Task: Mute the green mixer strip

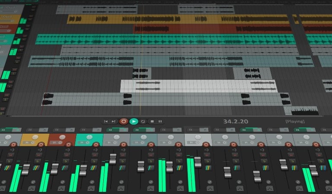Action: 95,155
